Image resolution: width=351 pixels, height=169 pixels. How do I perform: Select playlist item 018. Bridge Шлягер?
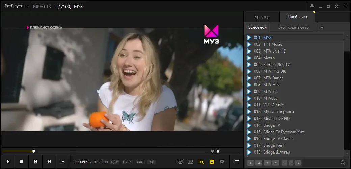294,152
